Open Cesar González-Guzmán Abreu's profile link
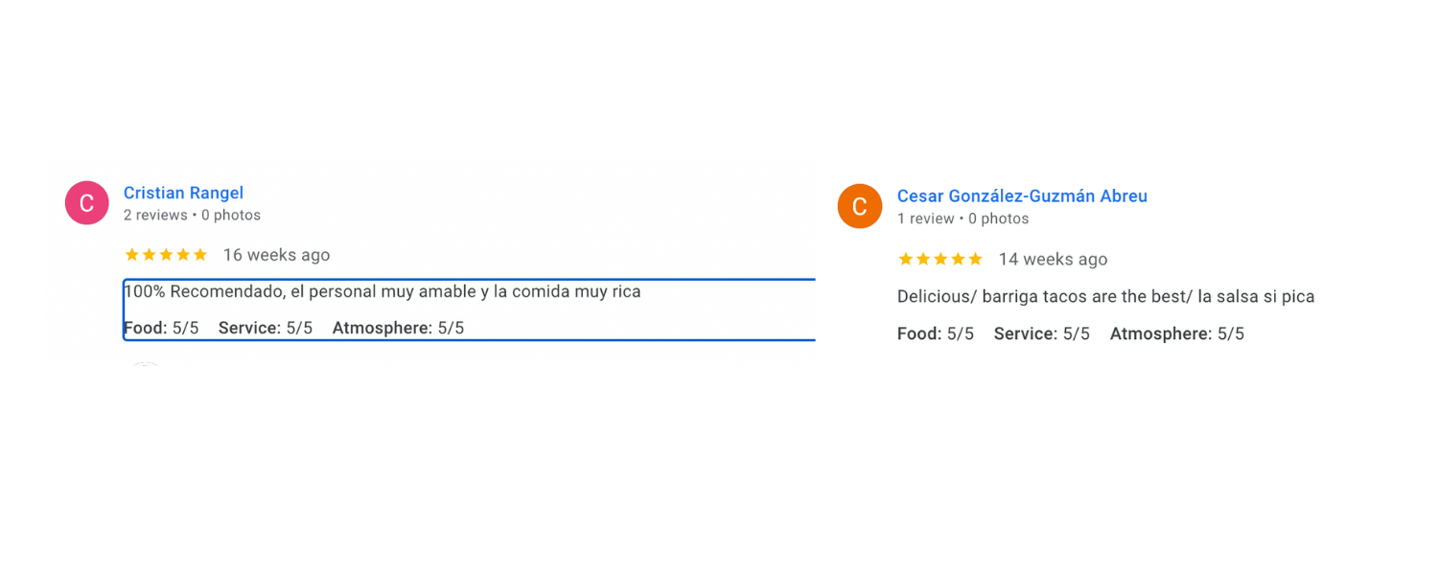The width and height of the screenshot is (1438, 575). tap(1022, 196)
